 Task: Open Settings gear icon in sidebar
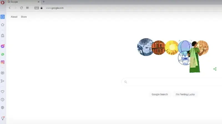(x=2, y=108)
